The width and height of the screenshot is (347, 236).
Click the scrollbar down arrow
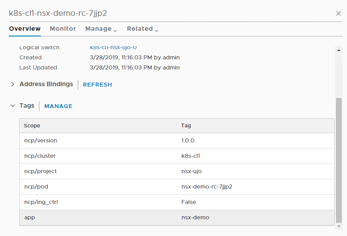pyautogui.click(x=339, y=226)
